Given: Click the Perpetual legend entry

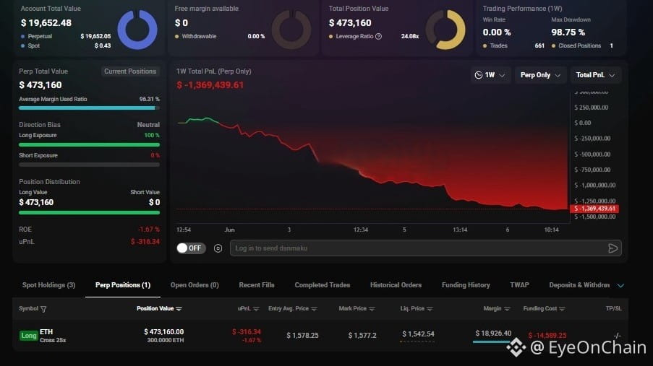Looking at the screenshot, I should [36, 36].
